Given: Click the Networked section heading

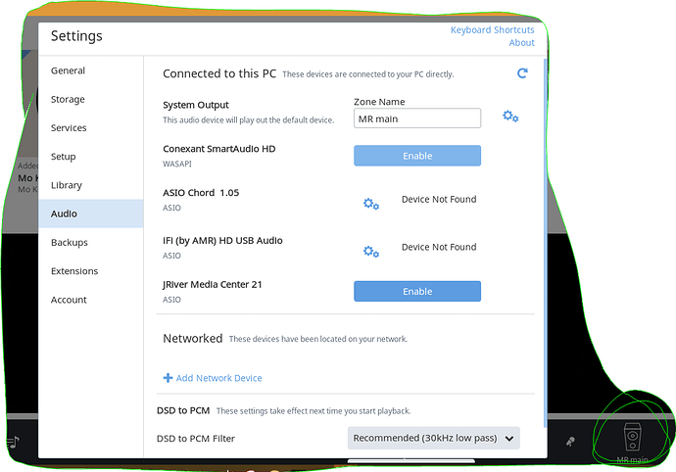Looking at the screenshot, I should (x=193, y=339).
